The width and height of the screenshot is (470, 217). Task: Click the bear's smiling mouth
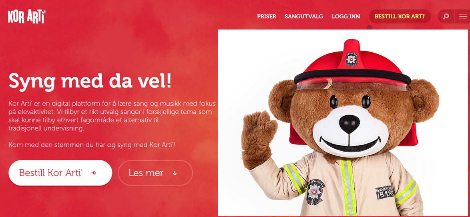pyautogui.click(x=350, y=145)
